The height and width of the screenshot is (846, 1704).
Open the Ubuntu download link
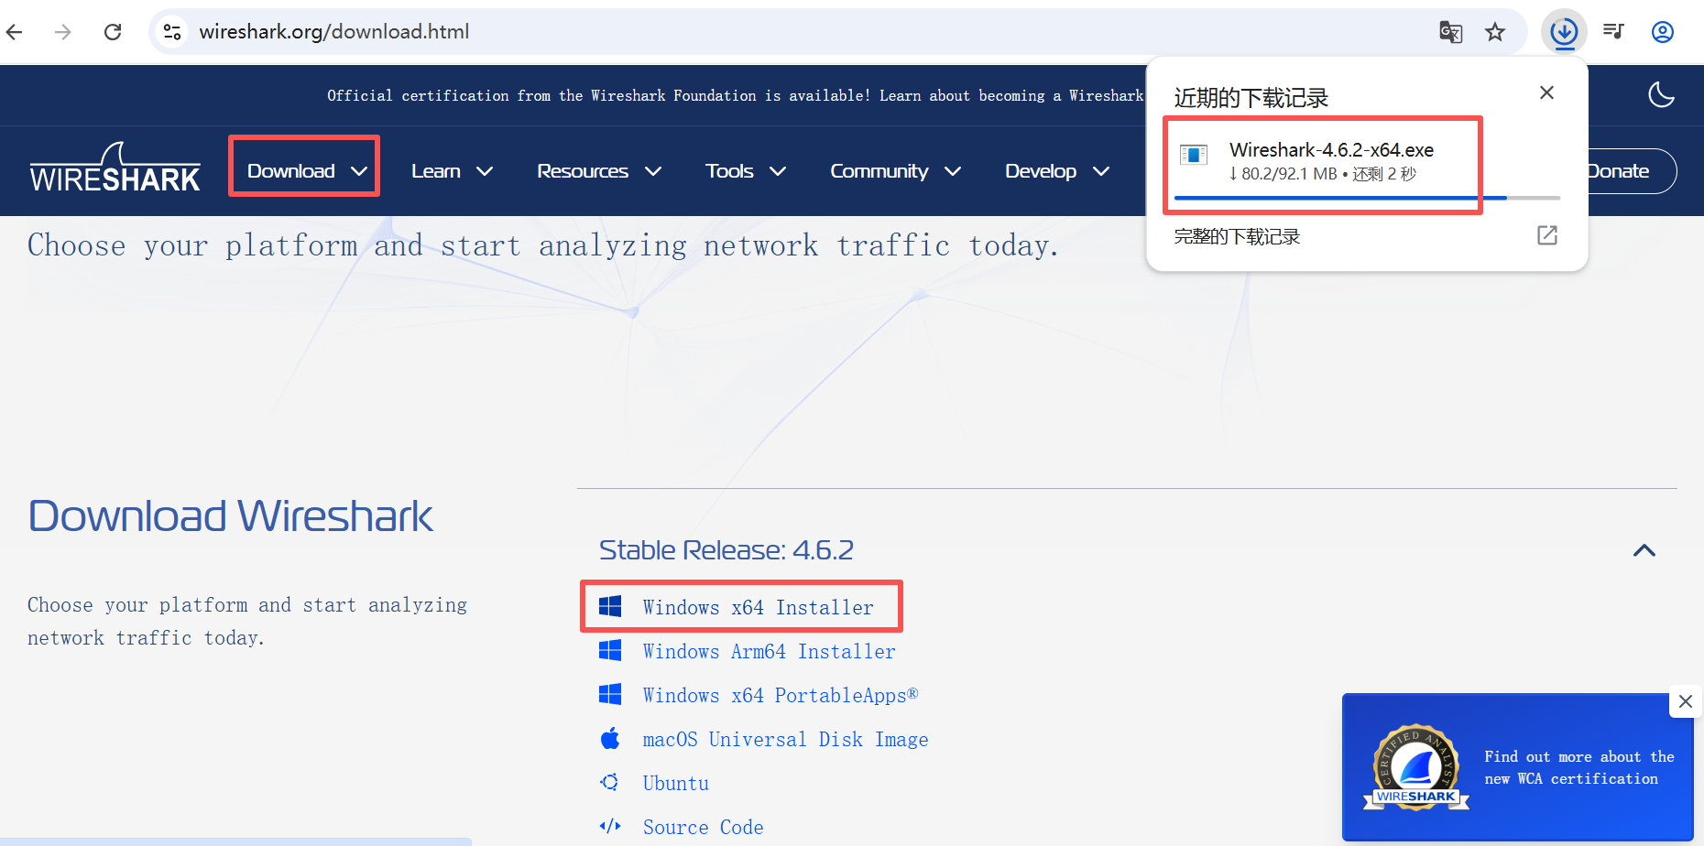pos(675,783)
